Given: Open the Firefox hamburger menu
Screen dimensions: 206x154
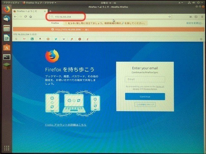Looking at the screenshot, I should pyautogui.click(x=202, y=17).
